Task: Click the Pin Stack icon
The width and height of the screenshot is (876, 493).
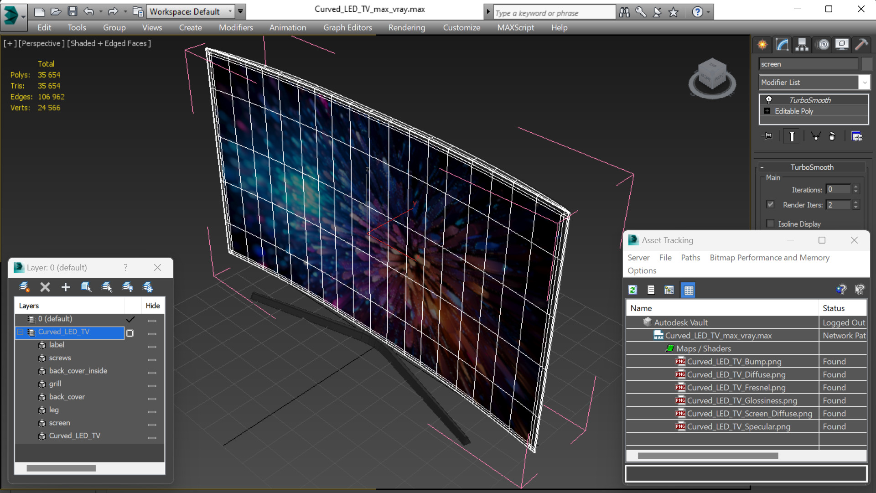Action: pos(767,136)
